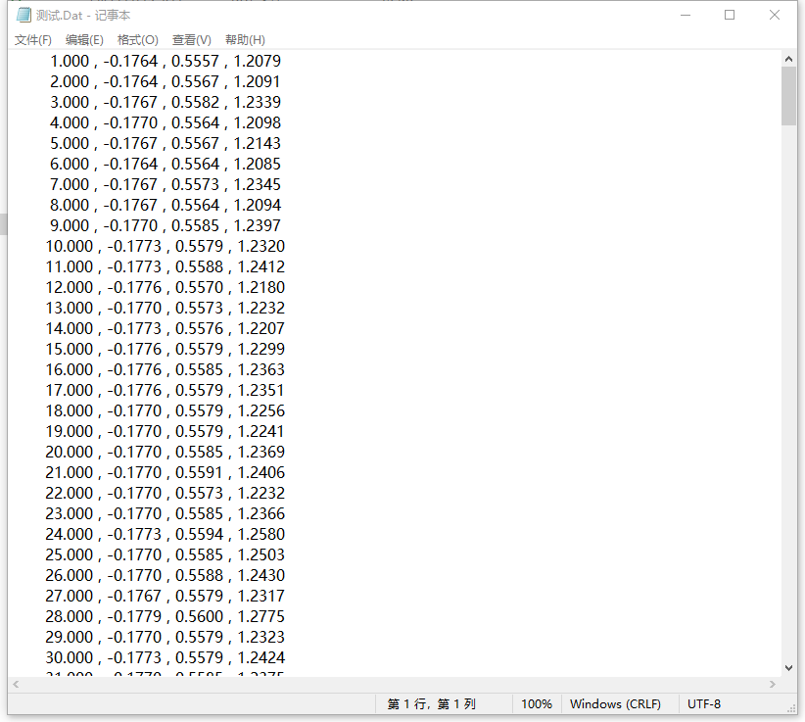The height and width of the screenshot is (722, 805).
Task: Place cursor on value 0.5594 in text
Action: coord(199,534)
